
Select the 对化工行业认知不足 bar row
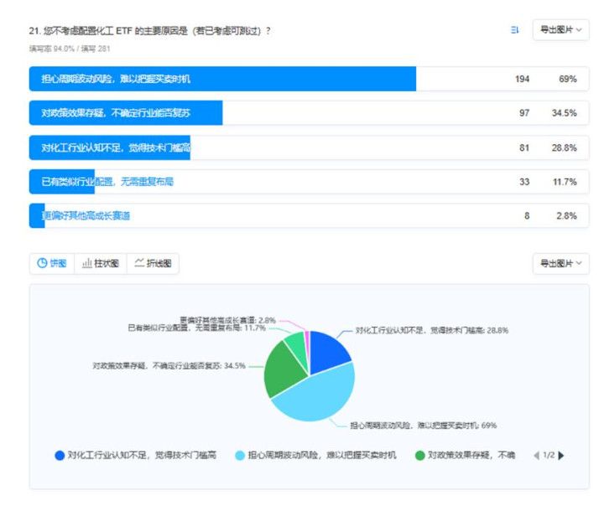click(309, 147)
